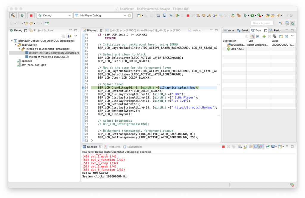The image size is (305, 198).
Task: Switch to the main.c editor tab
Action: (196, 30)
